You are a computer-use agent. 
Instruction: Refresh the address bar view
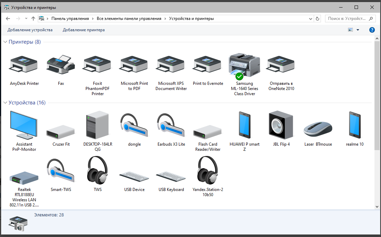[x=317, y=19]
